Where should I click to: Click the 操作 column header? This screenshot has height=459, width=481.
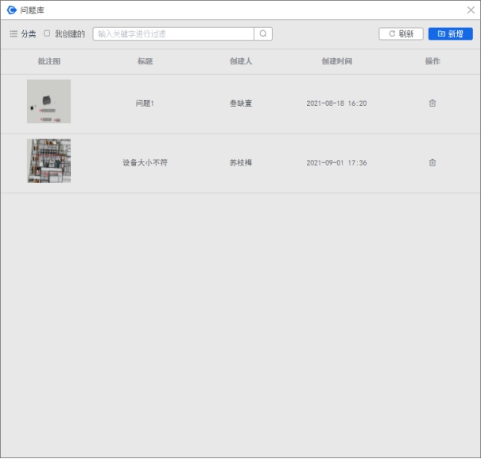433,61
